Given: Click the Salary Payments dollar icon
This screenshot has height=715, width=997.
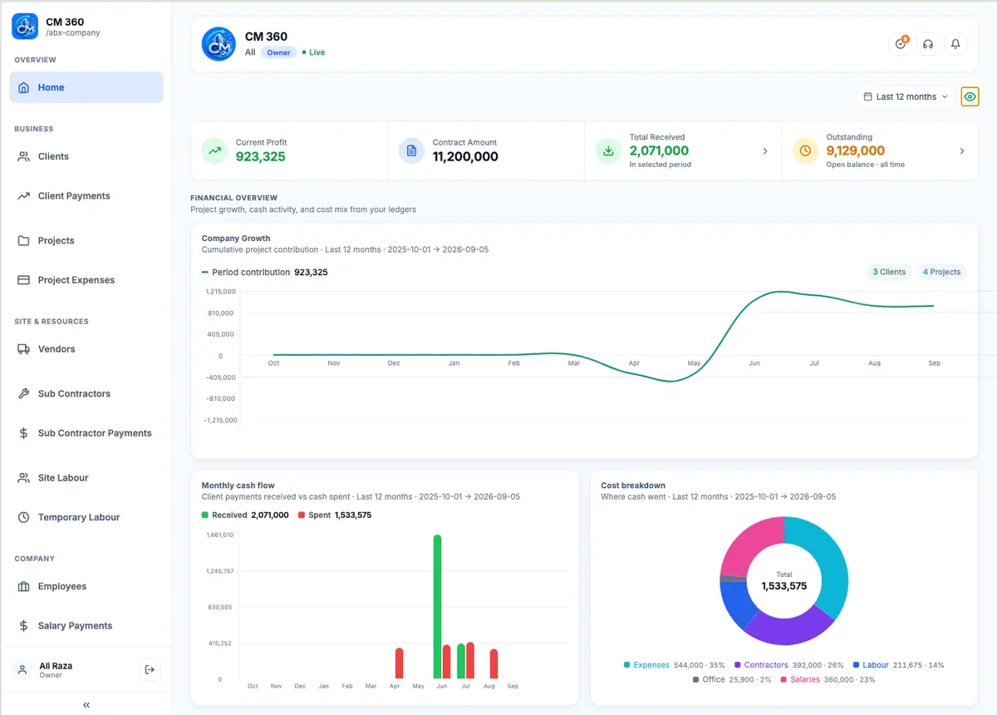Looking at the screenshot, I should coord(23,626).
